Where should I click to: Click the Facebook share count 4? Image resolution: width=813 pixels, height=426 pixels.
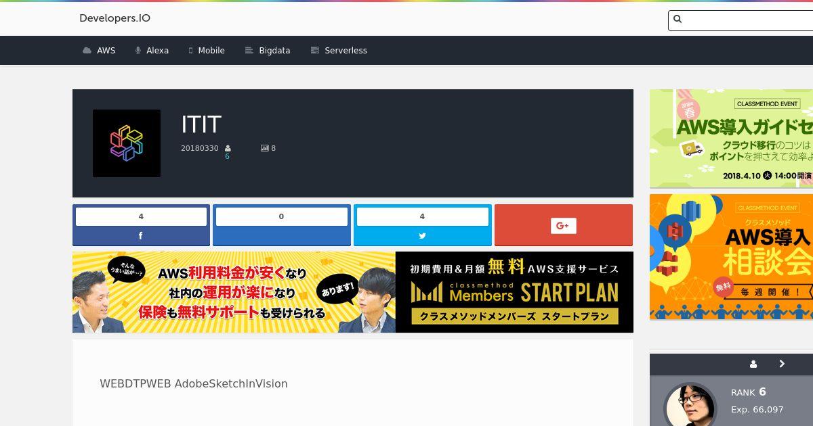(x=141, y=216)
